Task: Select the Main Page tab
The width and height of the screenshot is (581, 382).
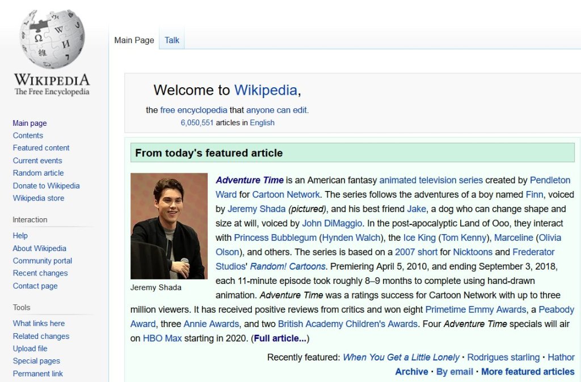Action: tap(134, 40)
